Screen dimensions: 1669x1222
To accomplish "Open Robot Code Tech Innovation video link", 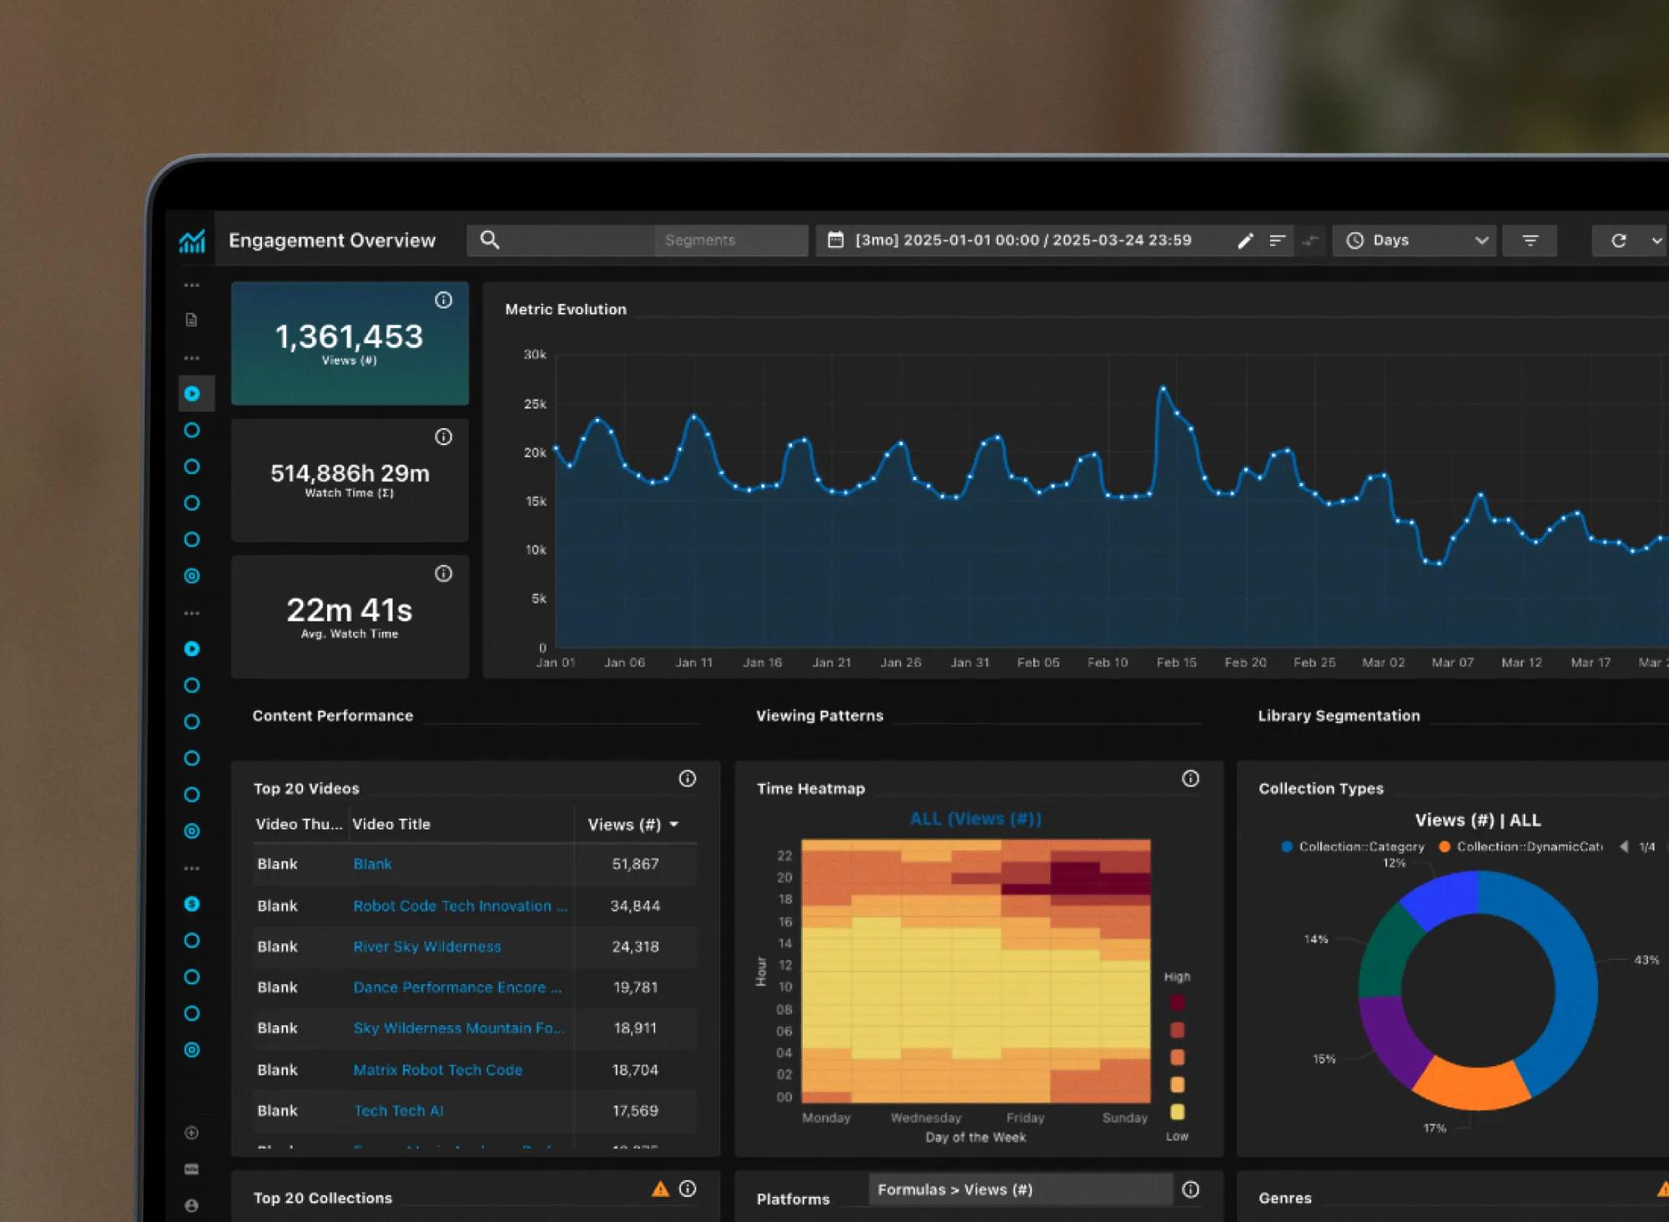I will tap(459, 906).
